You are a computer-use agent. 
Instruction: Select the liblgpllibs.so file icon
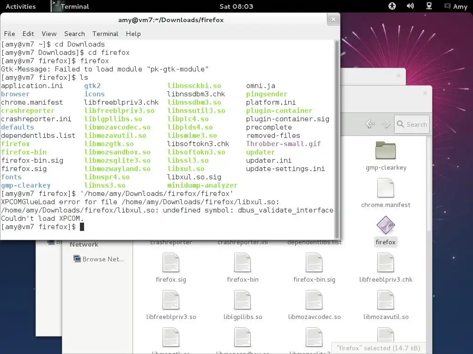click(243, 300)
